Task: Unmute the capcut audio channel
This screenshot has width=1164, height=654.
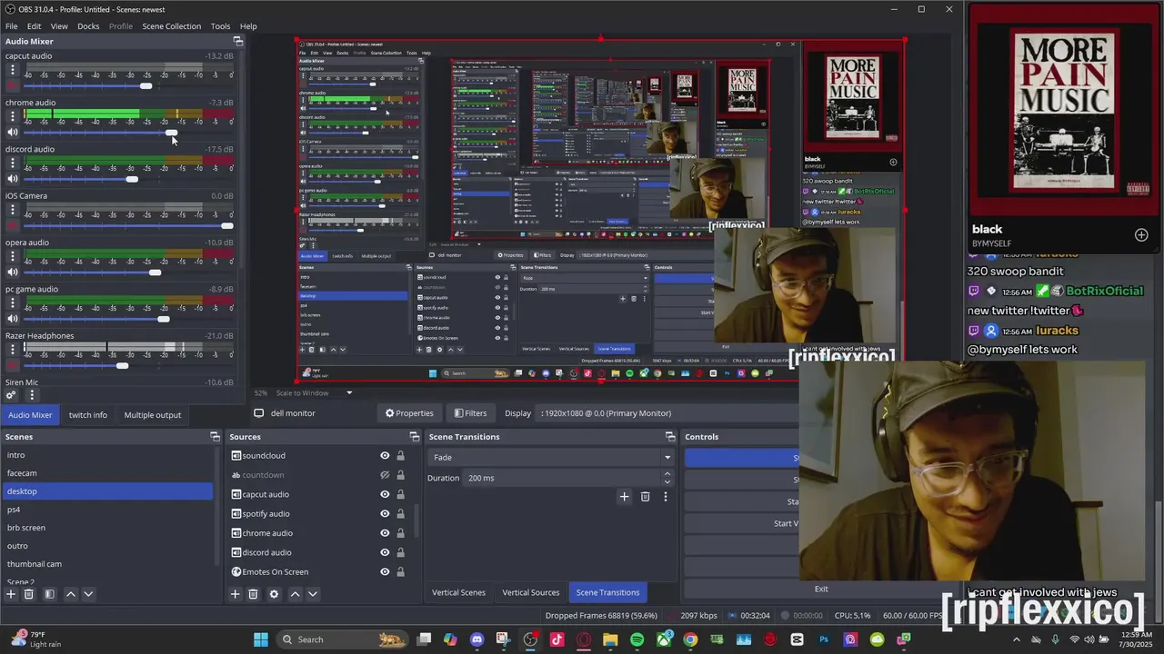Action: point(13,85)
